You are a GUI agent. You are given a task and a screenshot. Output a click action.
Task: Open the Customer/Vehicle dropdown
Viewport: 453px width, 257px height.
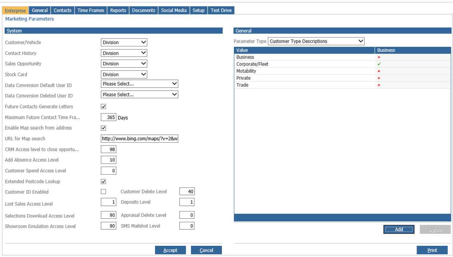[x=124, y=42]
